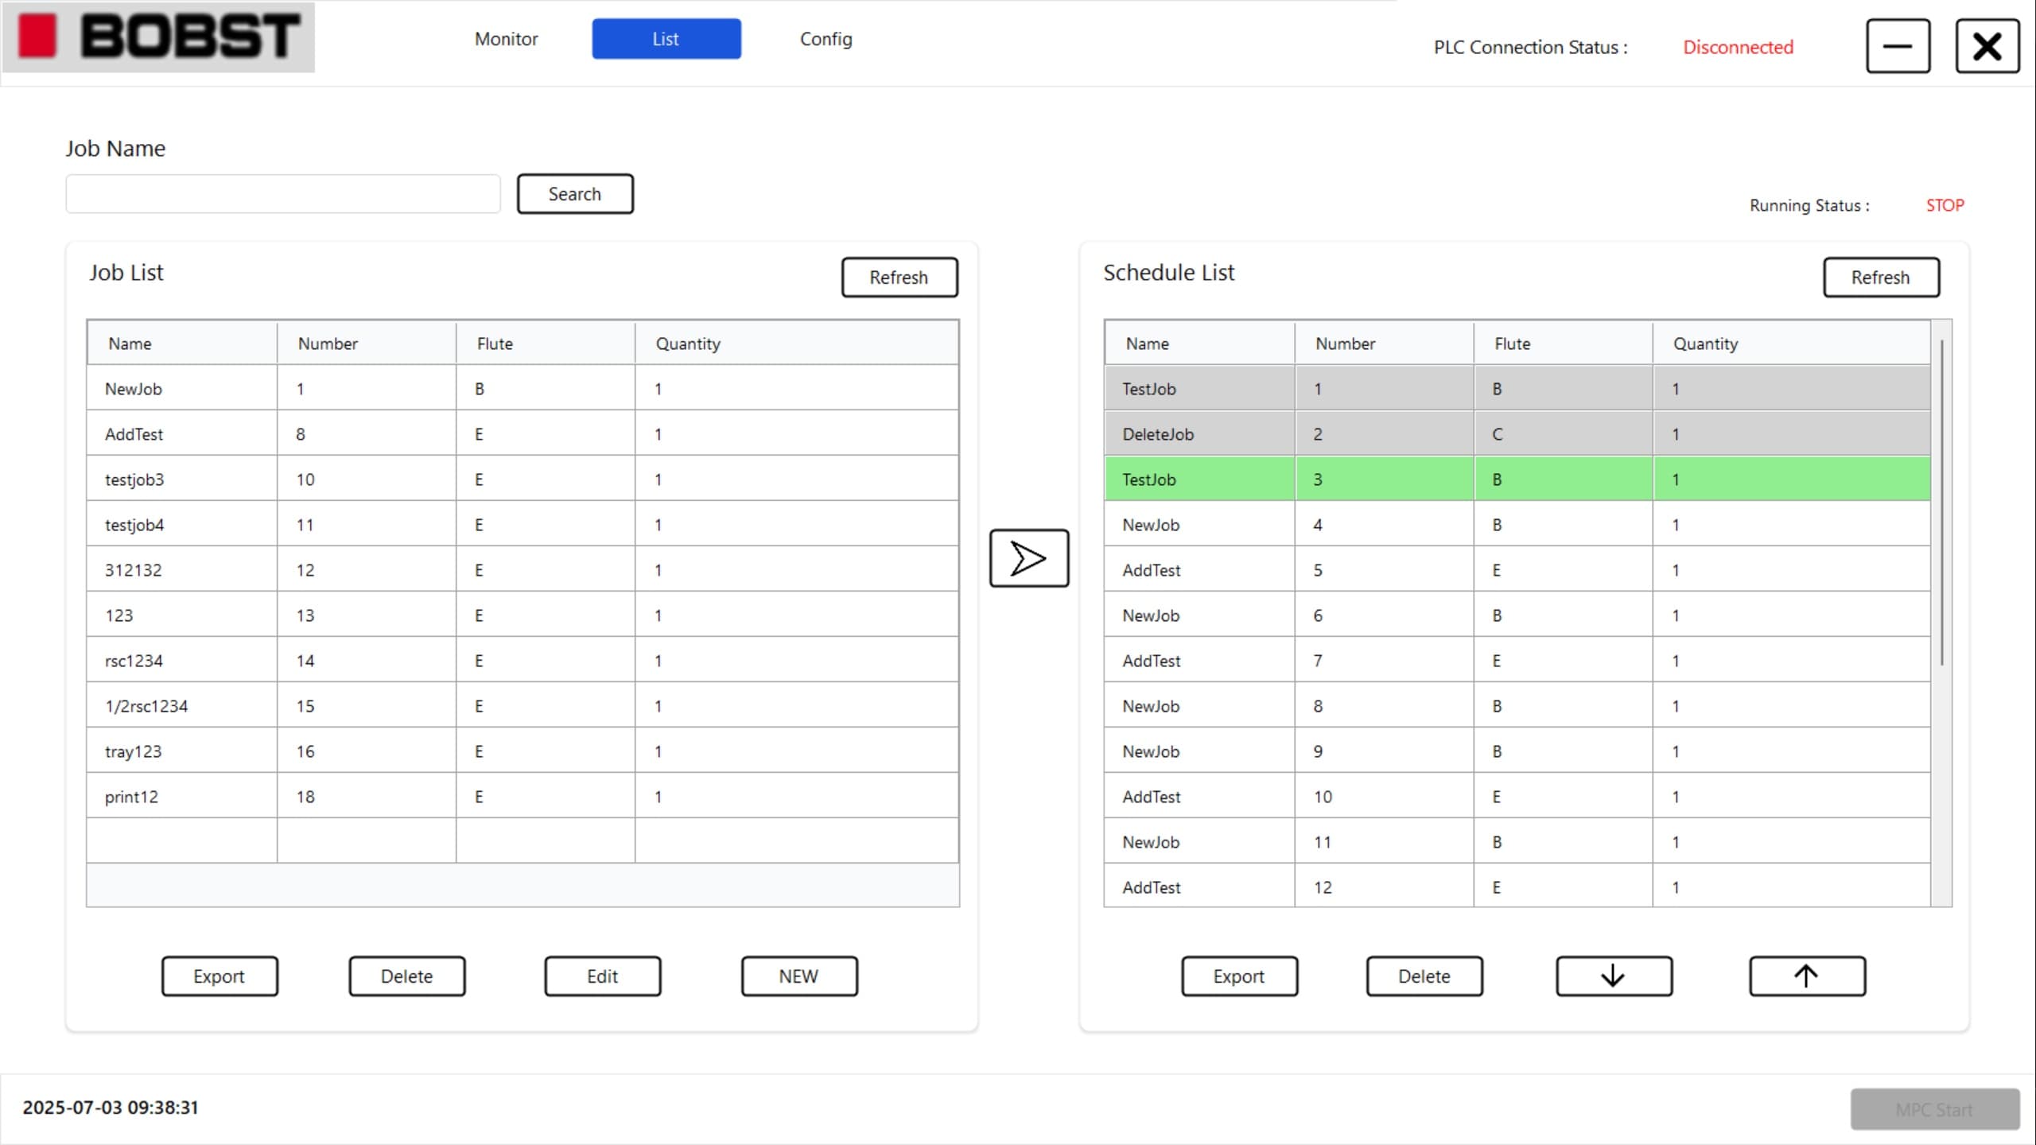Export the Job List
2036x1145 pixels.
219,976
